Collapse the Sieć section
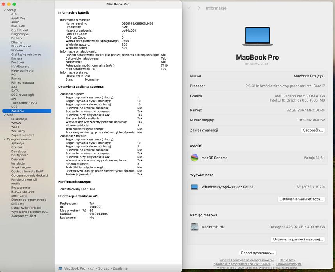The image size is (335, 272). pos(5,115)
